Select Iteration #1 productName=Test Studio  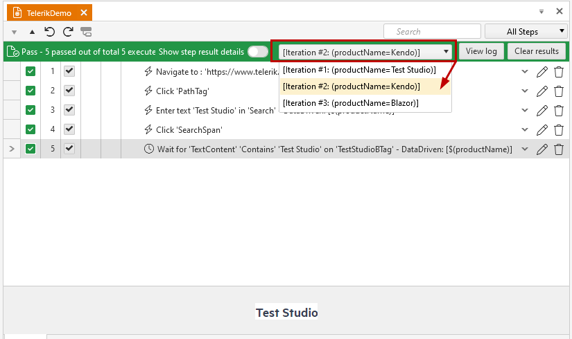[x=365, y=70]
